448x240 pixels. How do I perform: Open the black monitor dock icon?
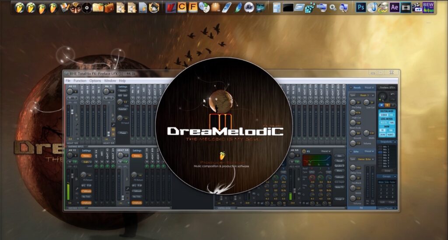[288, 8]
